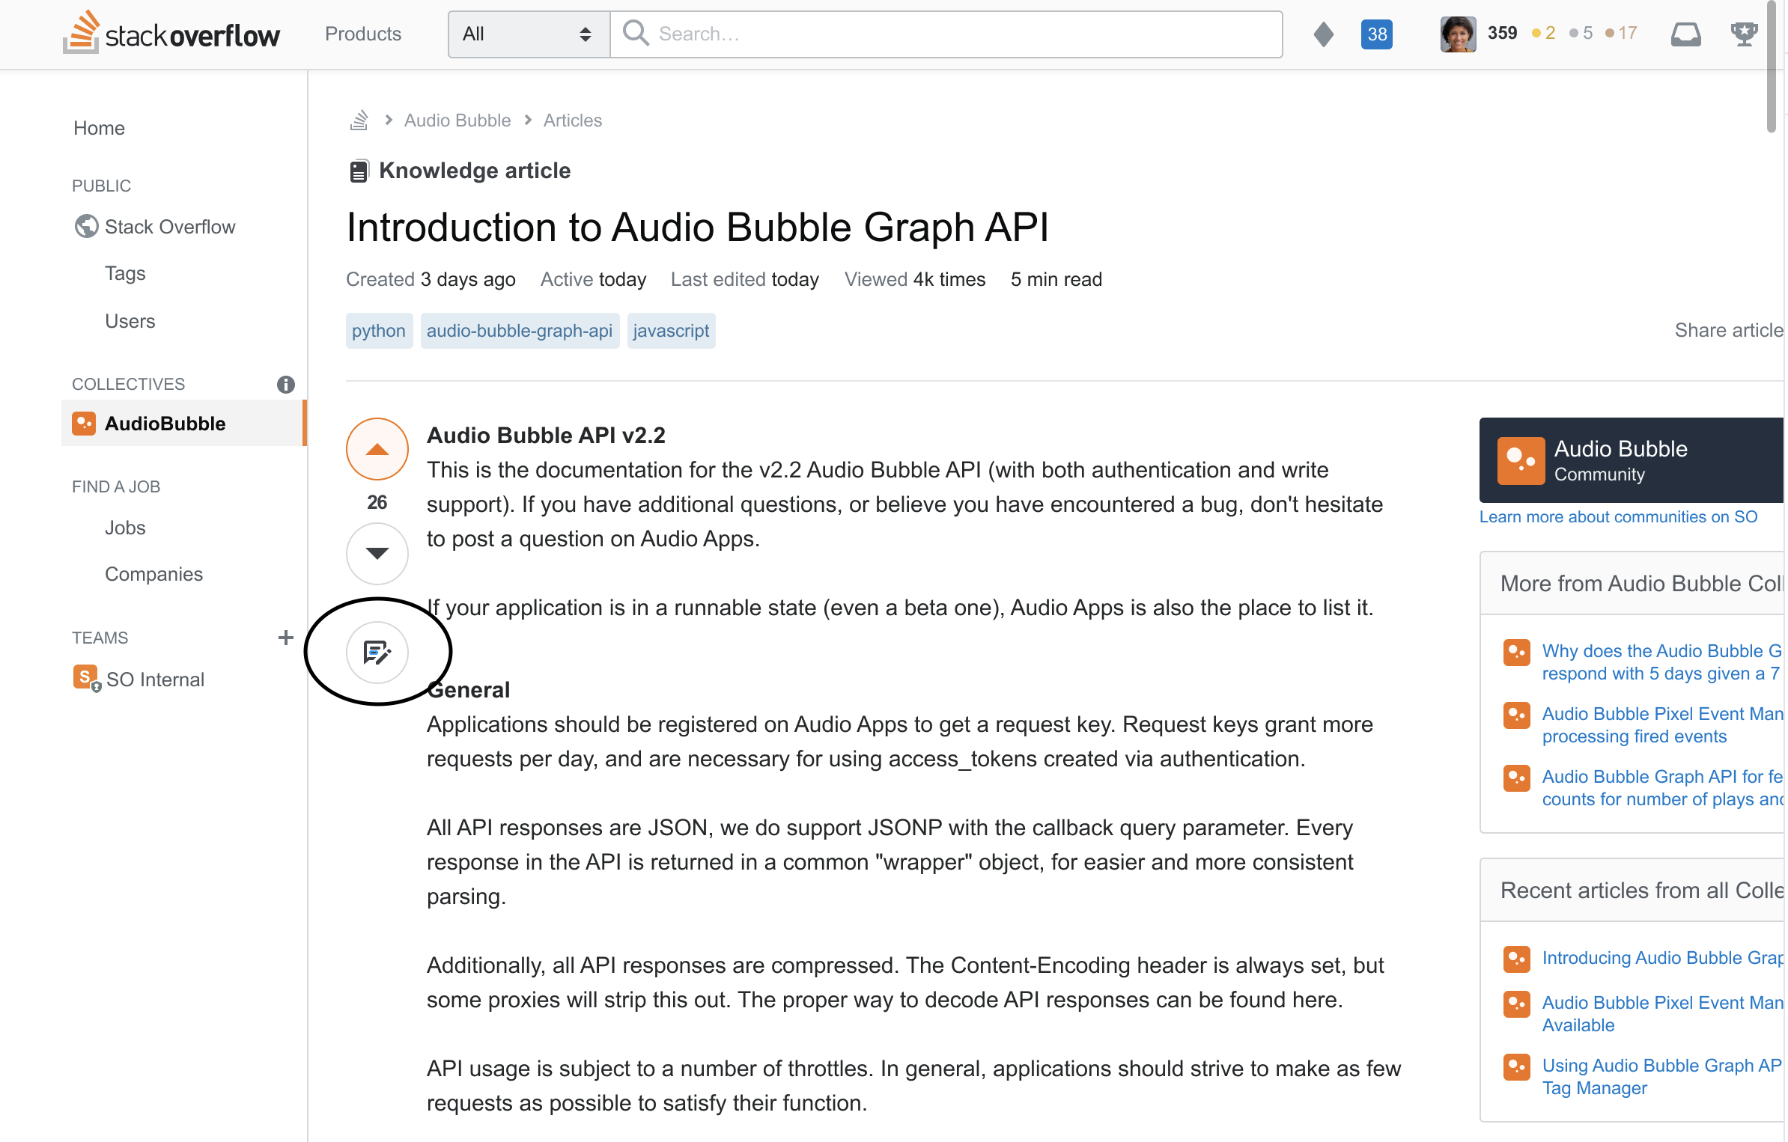This screenshot has height=1142, width=1788.
Task: Click the silver badge count 5
Action: pyautogui.click(x=1581, y=33)
